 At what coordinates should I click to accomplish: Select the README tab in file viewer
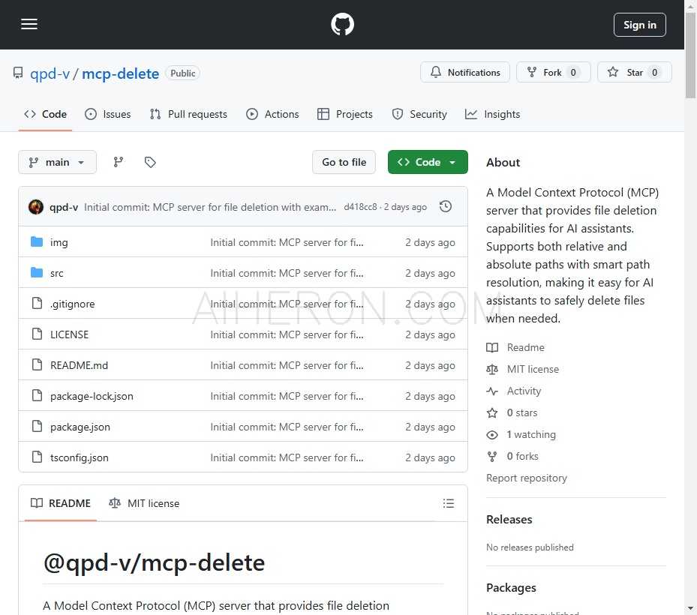[61, 503]
